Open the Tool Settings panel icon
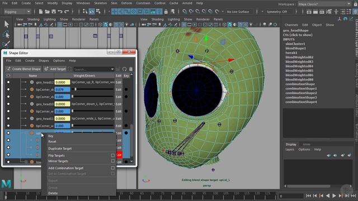Viewport: 358px width, 201px height. click(x=349, y=11)
